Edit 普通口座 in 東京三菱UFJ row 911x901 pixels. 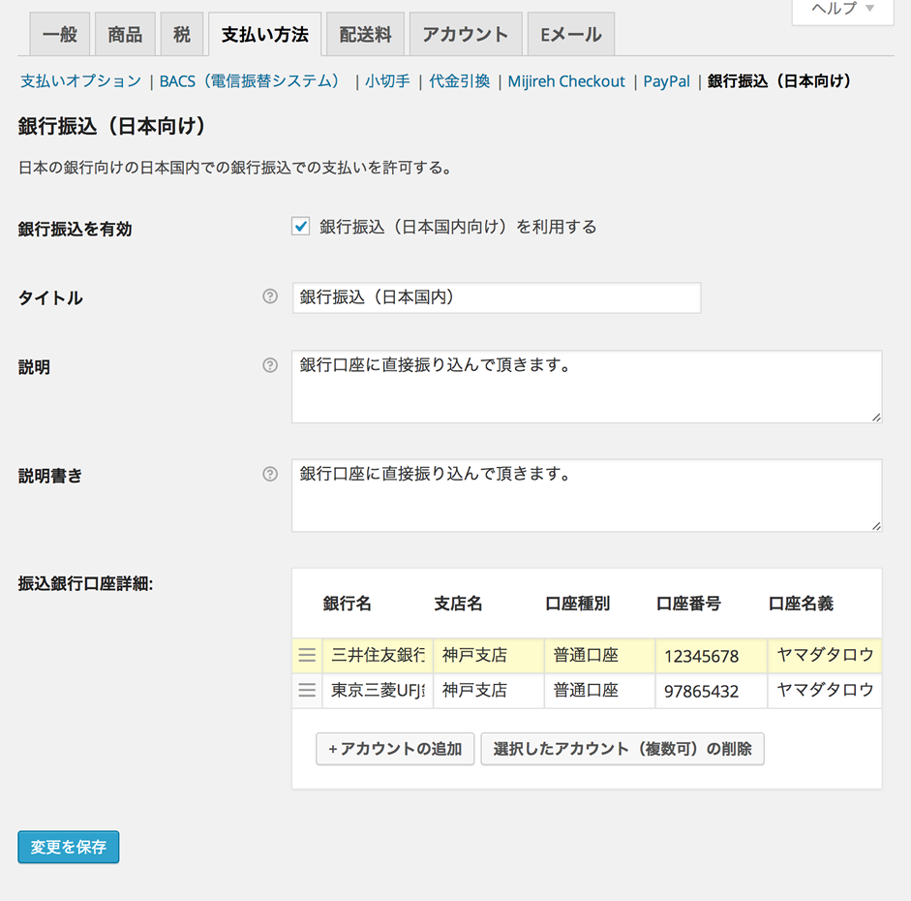[599, 690]
